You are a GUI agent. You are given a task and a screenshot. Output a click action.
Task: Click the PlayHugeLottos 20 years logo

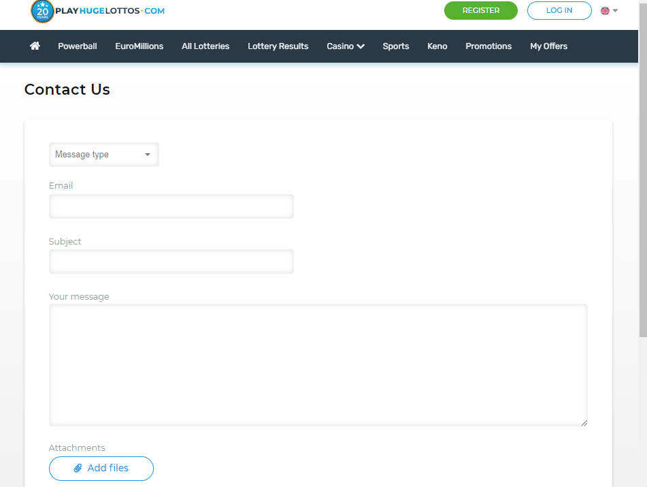click(x=98, y=11)
